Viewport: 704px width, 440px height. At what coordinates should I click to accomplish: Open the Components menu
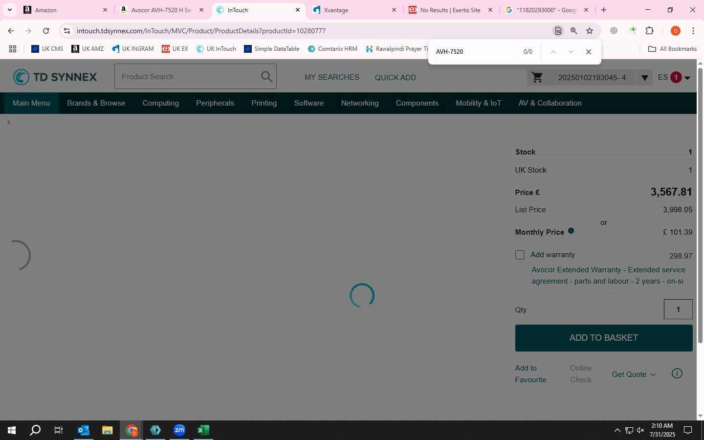417,103
